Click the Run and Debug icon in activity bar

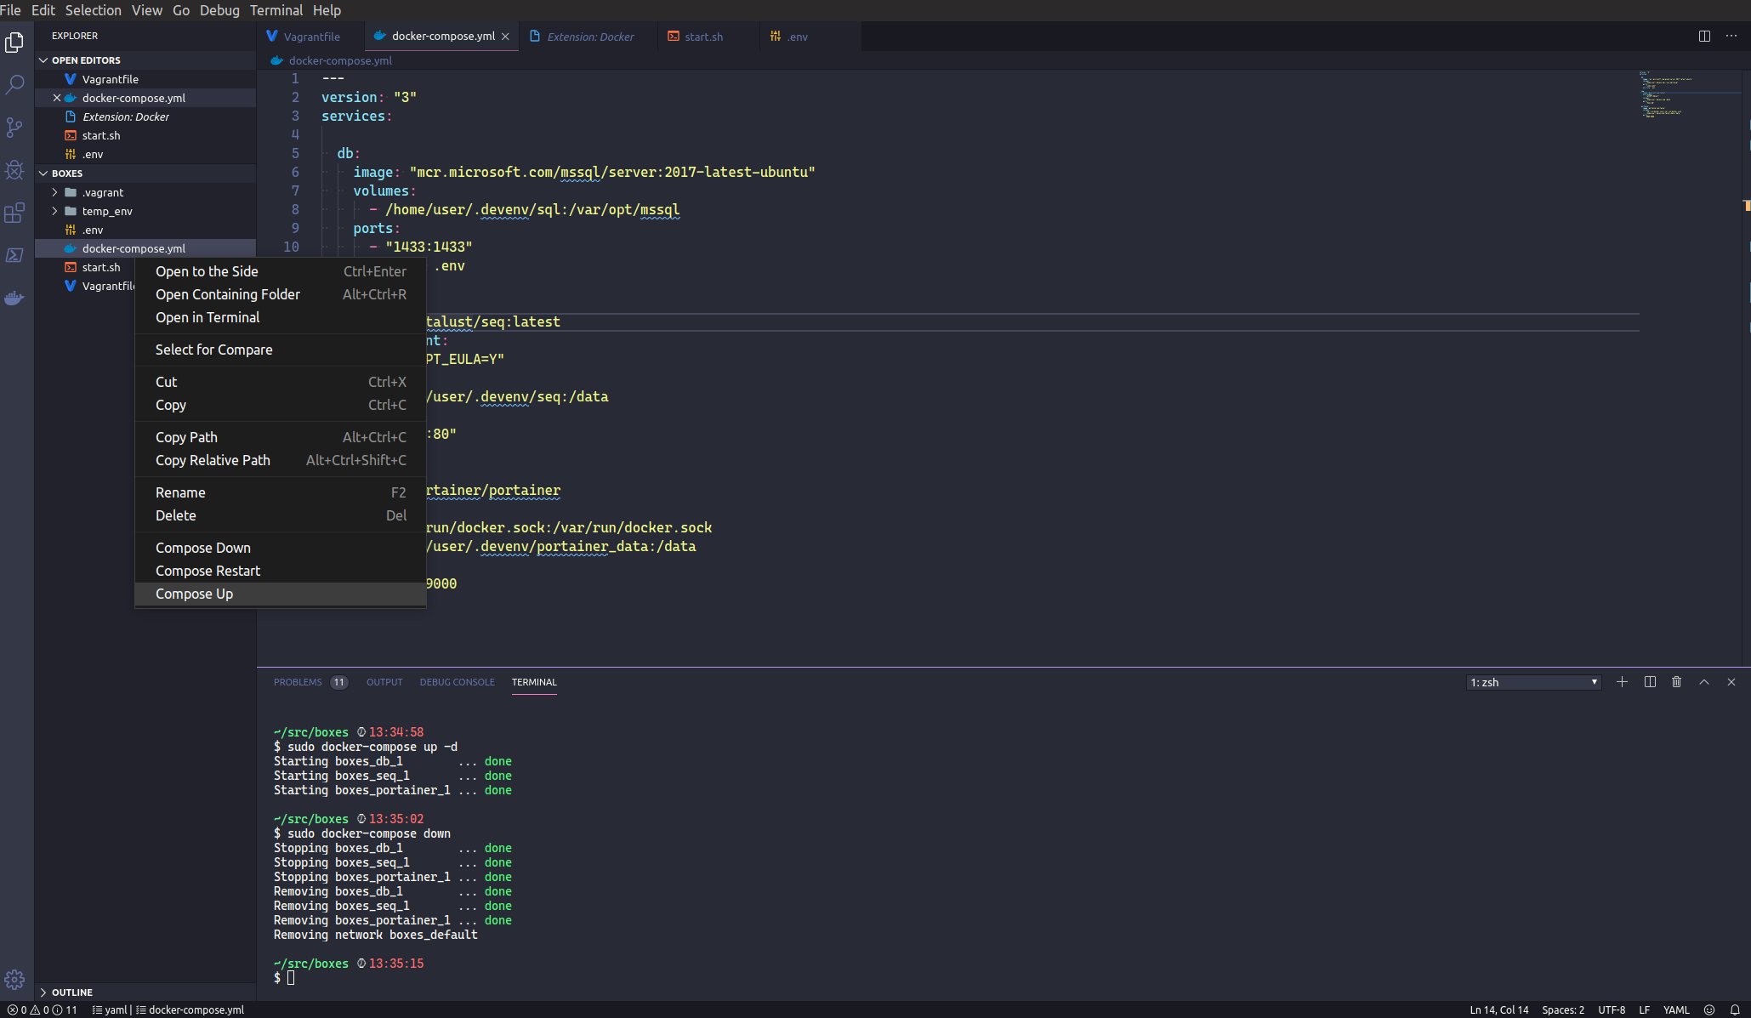18,168
